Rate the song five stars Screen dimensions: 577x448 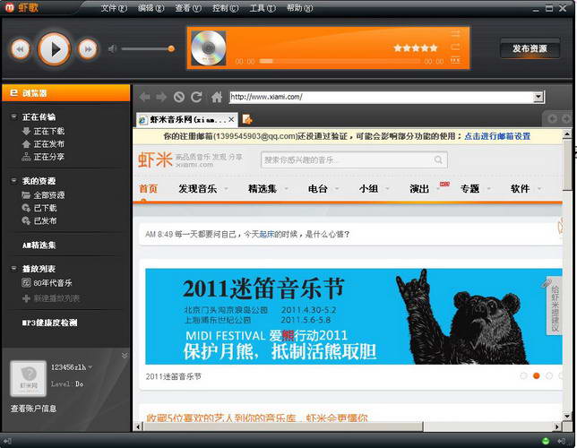click(x=433, y=47)
